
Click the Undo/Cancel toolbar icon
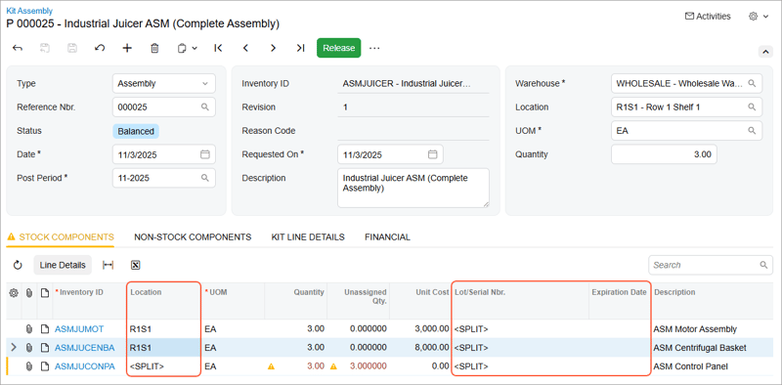click(100, 48)
